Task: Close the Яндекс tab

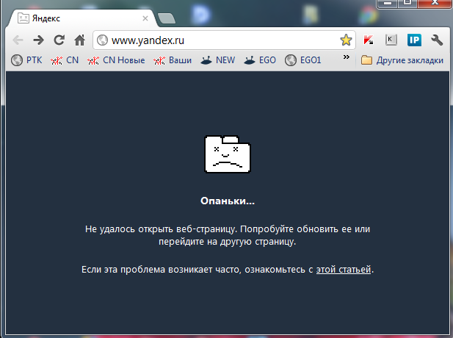Action: click(x=145, y=18)
